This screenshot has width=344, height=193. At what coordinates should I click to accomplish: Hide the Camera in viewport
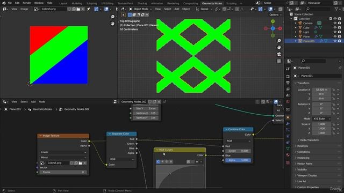point(335,23)
